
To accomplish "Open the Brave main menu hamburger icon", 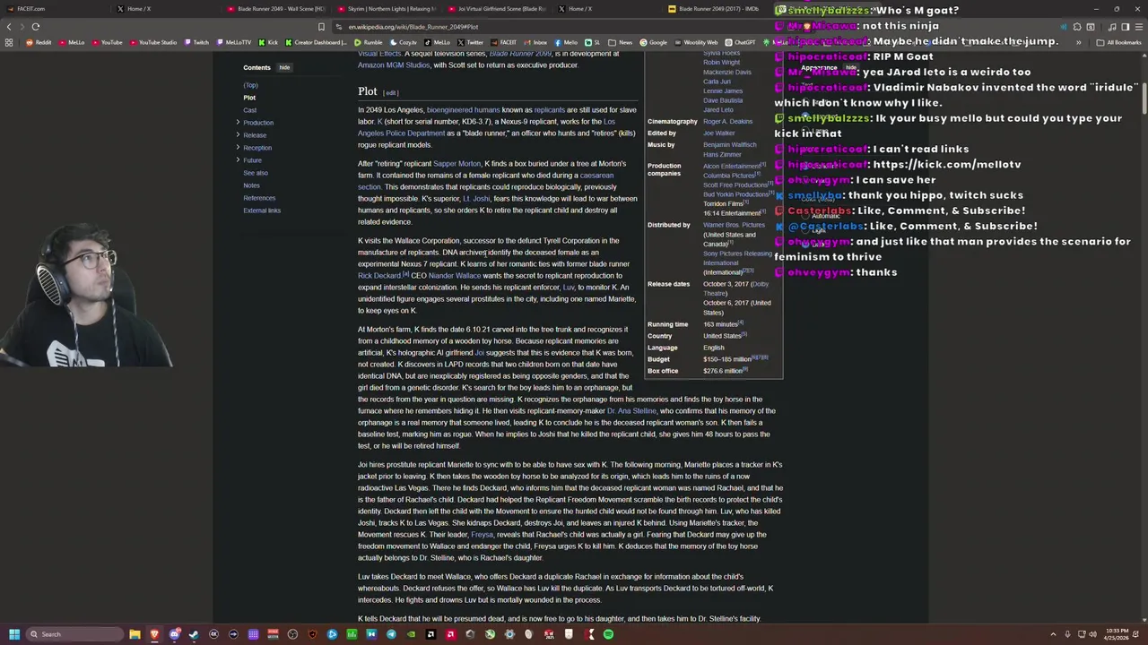I will [x=1139, y=27].
